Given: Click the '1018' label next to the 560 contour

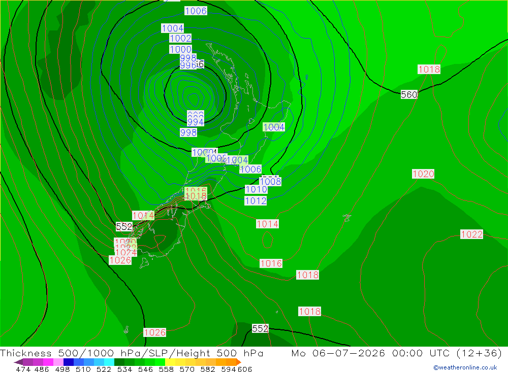Looking at the screenshot, I should (x=429, y=70).
